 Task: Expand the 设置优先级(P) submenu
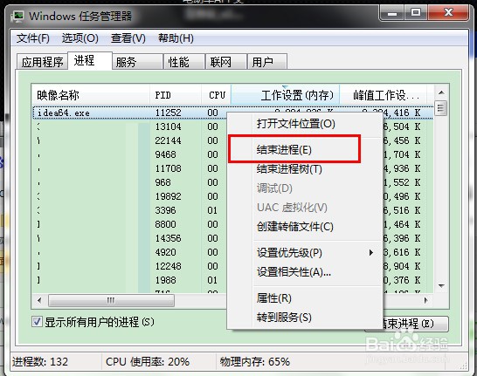(304, 253)
